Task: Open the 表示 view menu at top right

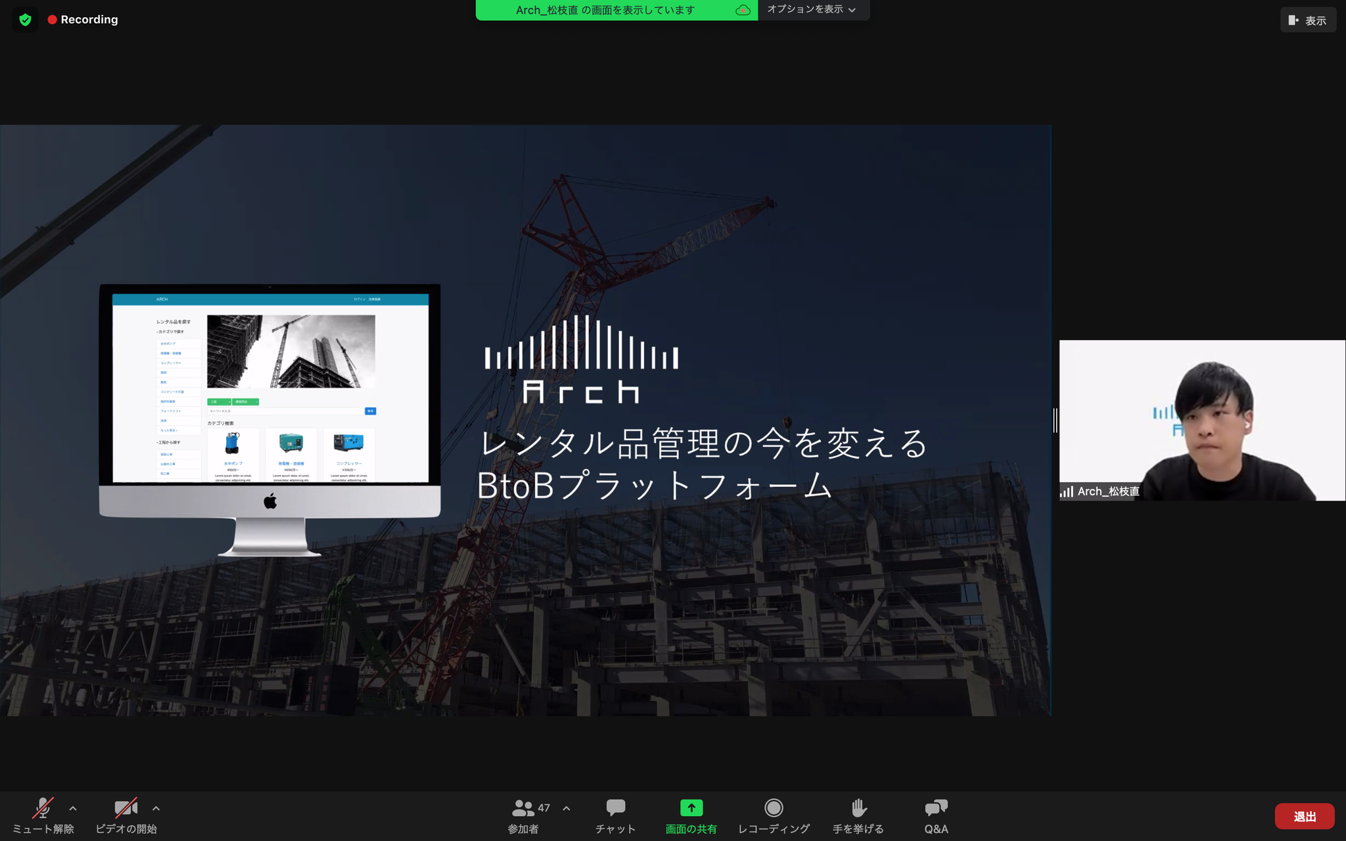Action: (x=1308, y=19)
